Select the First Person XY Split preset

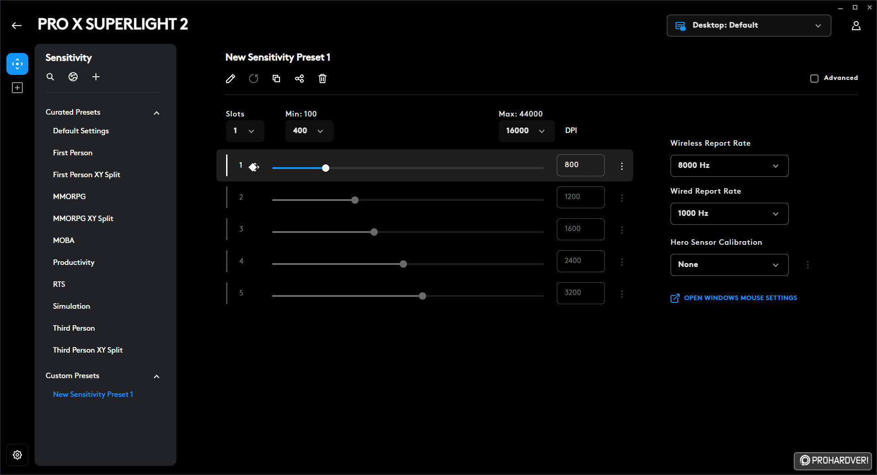(x=86, y=175)
